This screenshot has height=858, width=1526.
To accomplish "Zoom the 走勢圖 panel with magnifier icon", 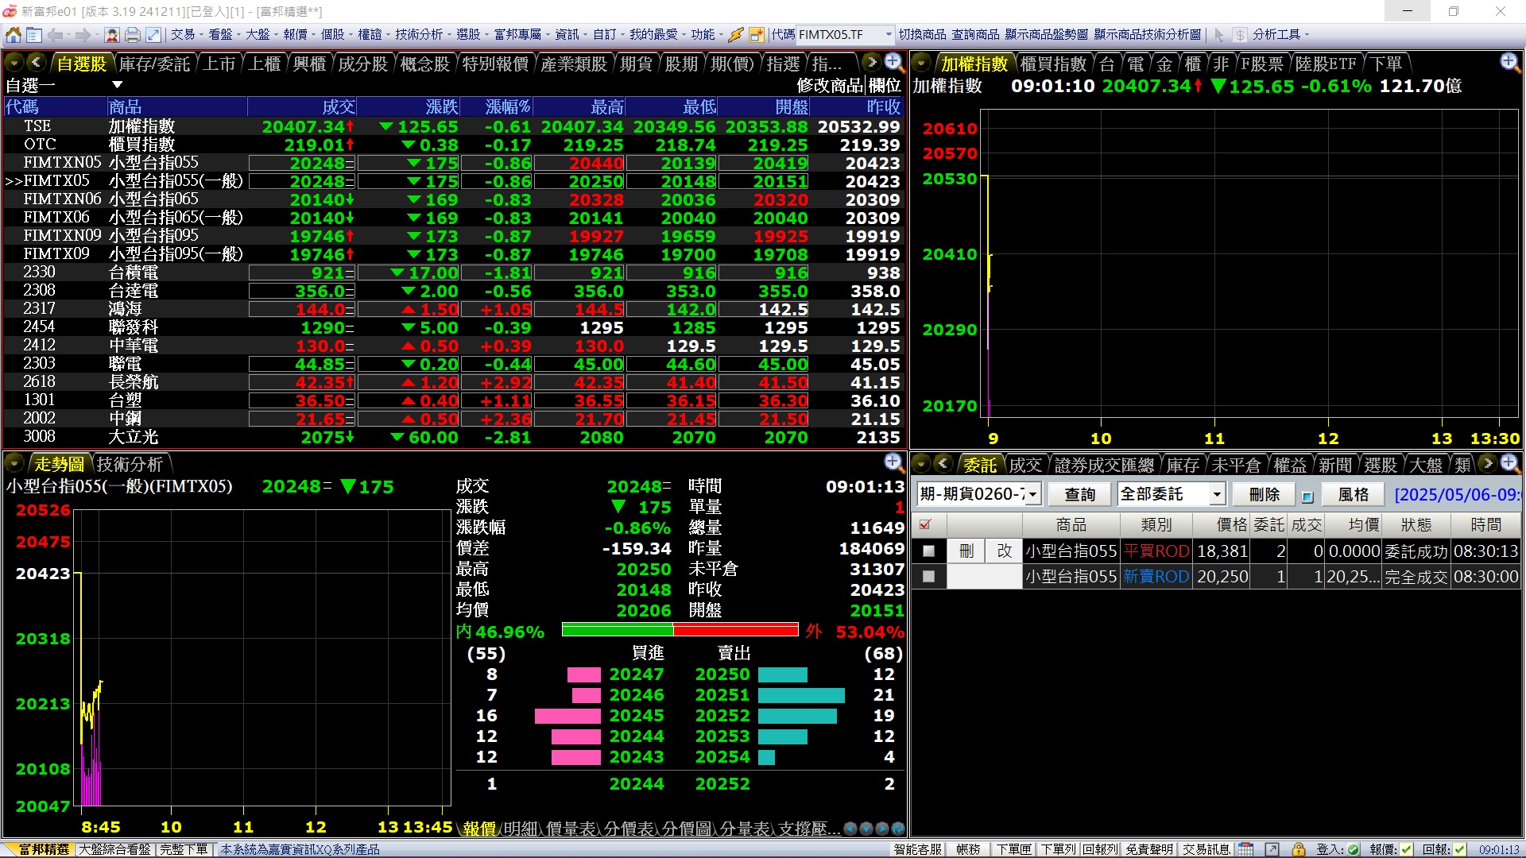I will pyautogui.click(x=894, y=462).
